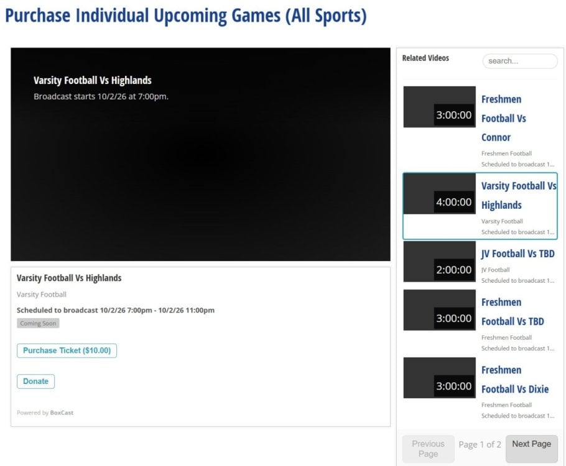Click the Coming Soon badge
This screenshot has width=566, height=466.
pyautogui.click(x=38, y=323)
